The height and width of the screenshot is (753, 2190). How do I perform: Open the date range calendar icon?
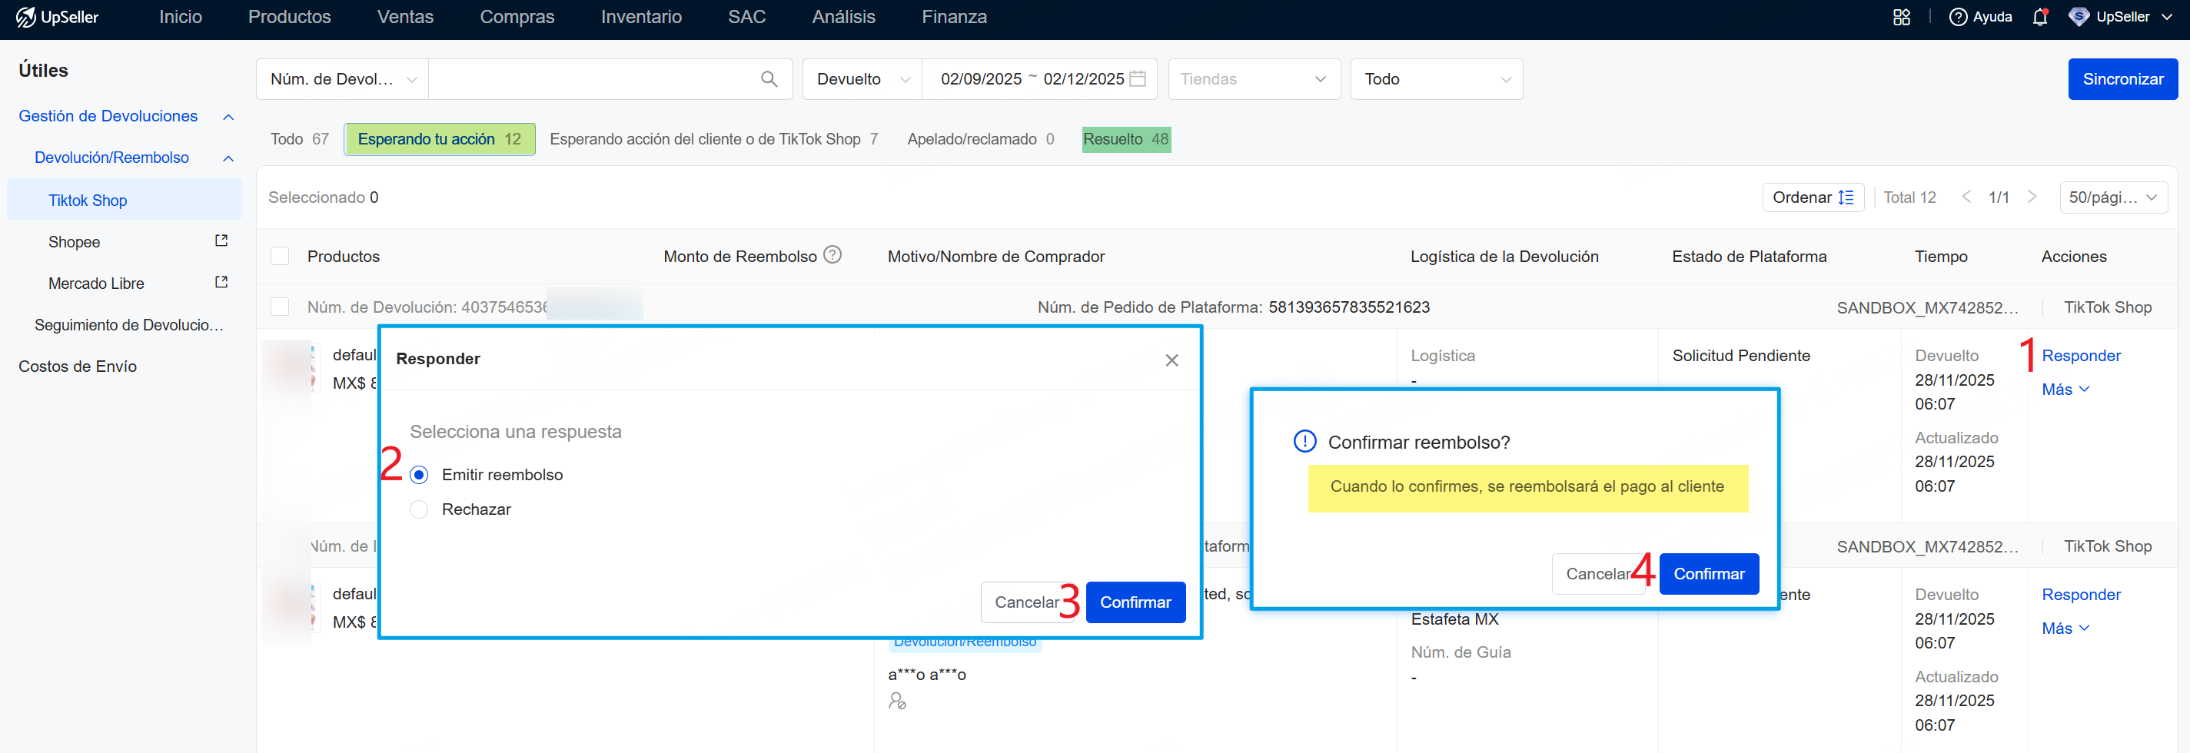[1138, 79]
